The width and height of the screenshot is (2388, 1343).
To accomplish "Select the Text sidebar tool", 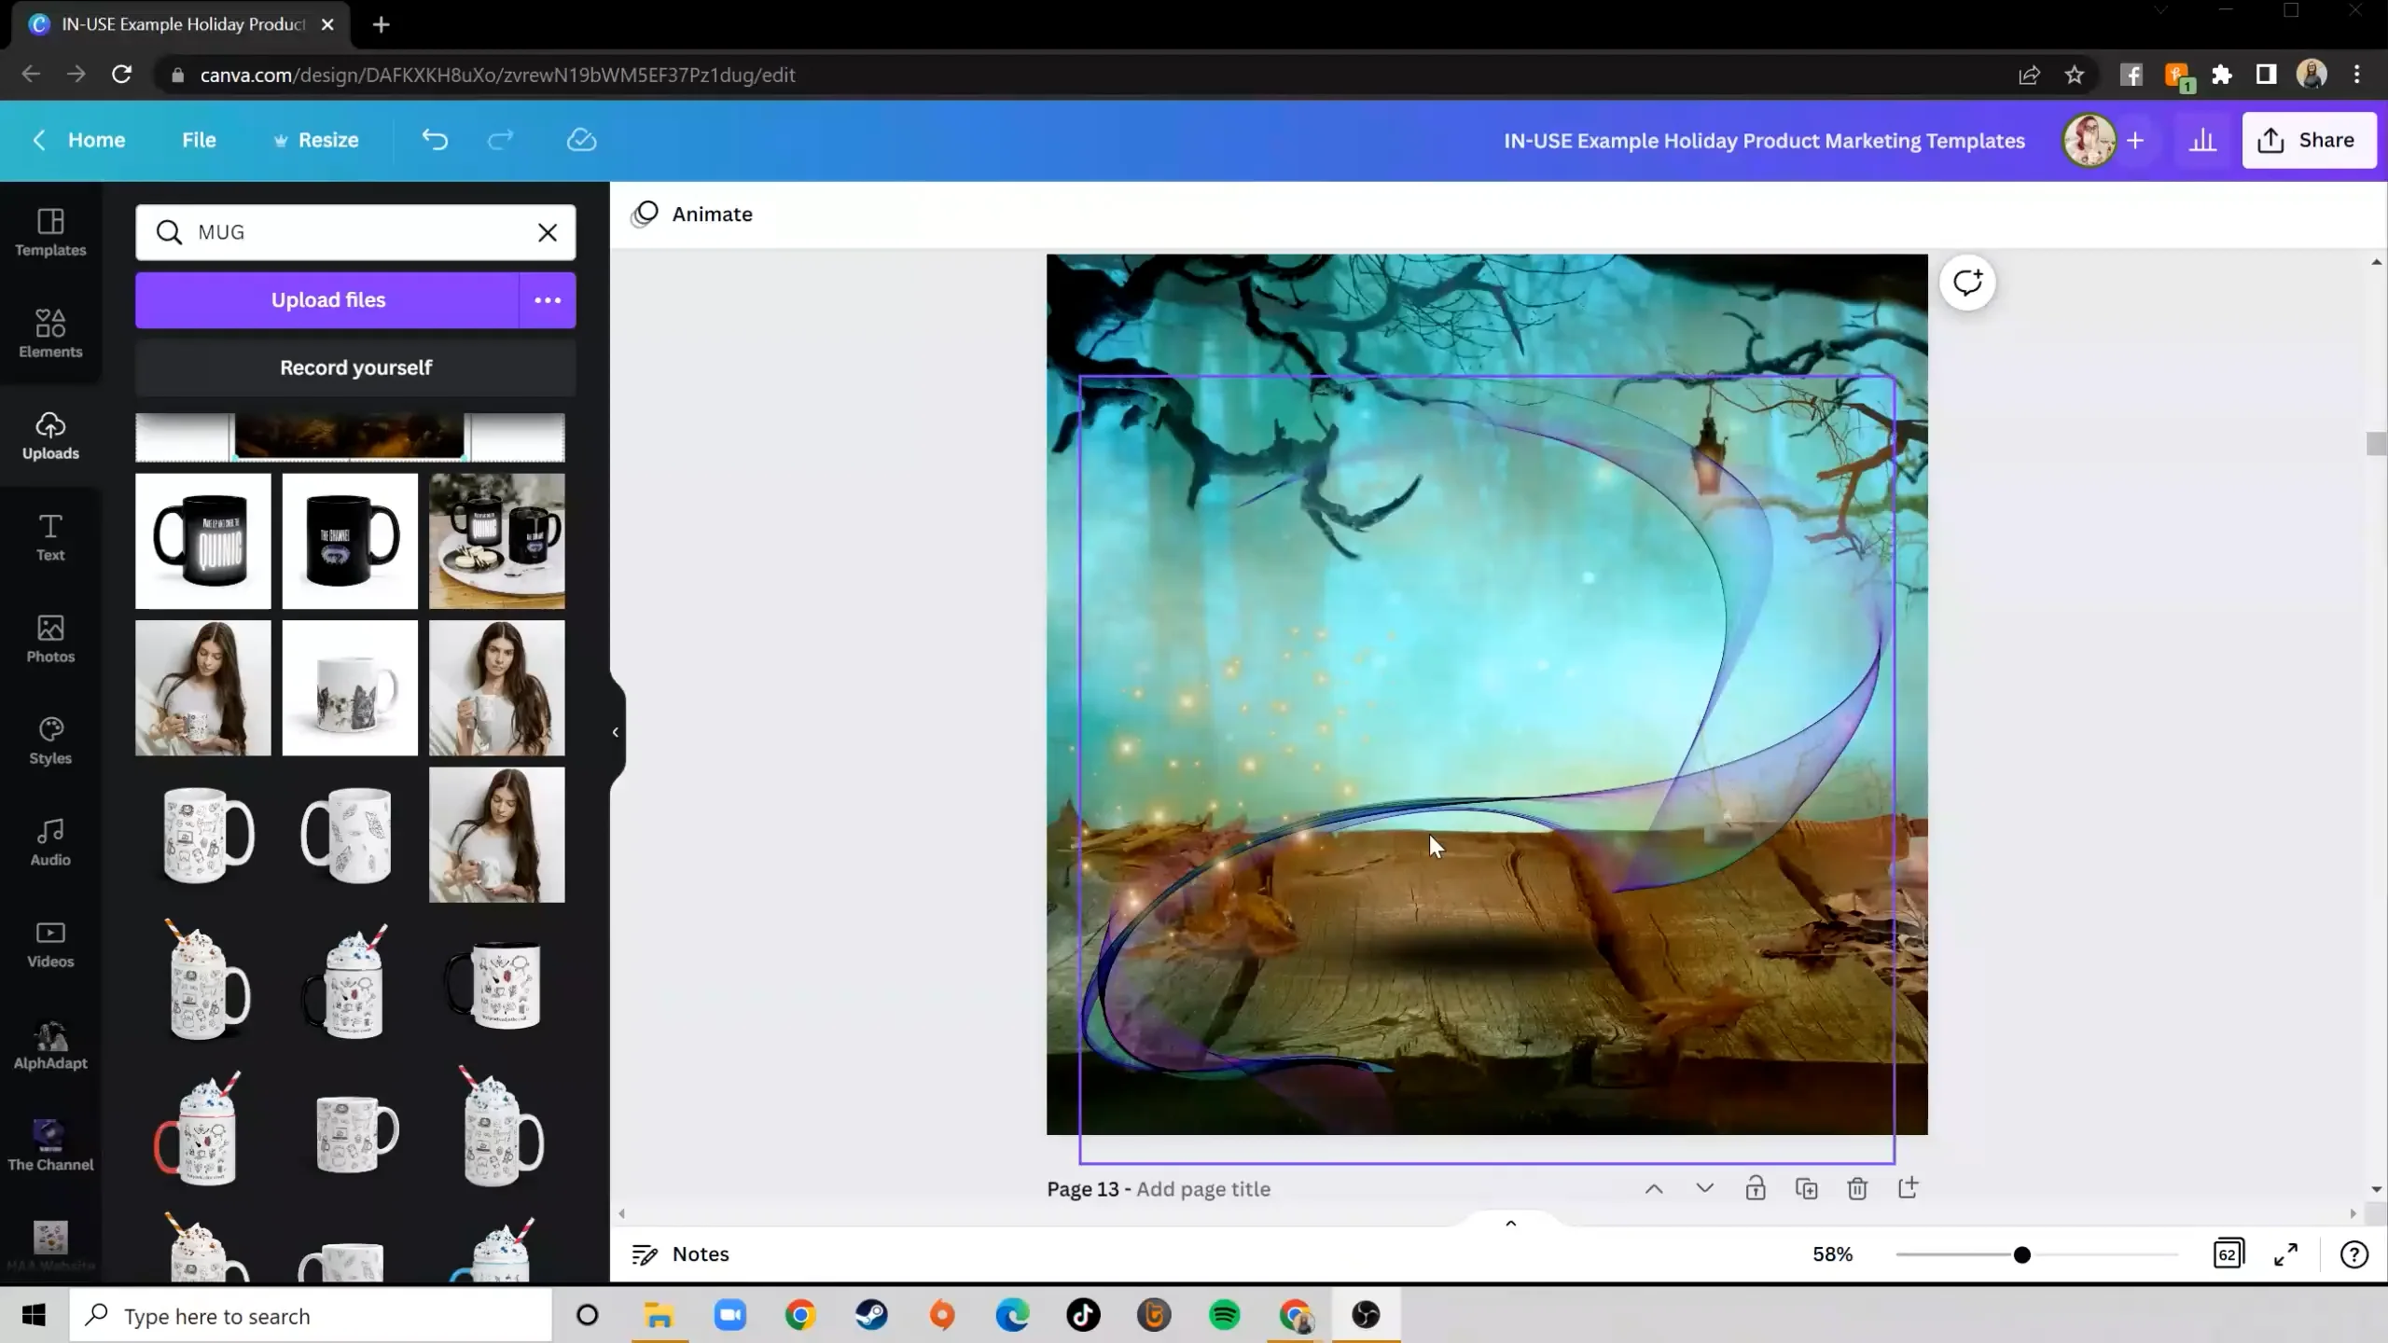I will [x=50, y=537].
